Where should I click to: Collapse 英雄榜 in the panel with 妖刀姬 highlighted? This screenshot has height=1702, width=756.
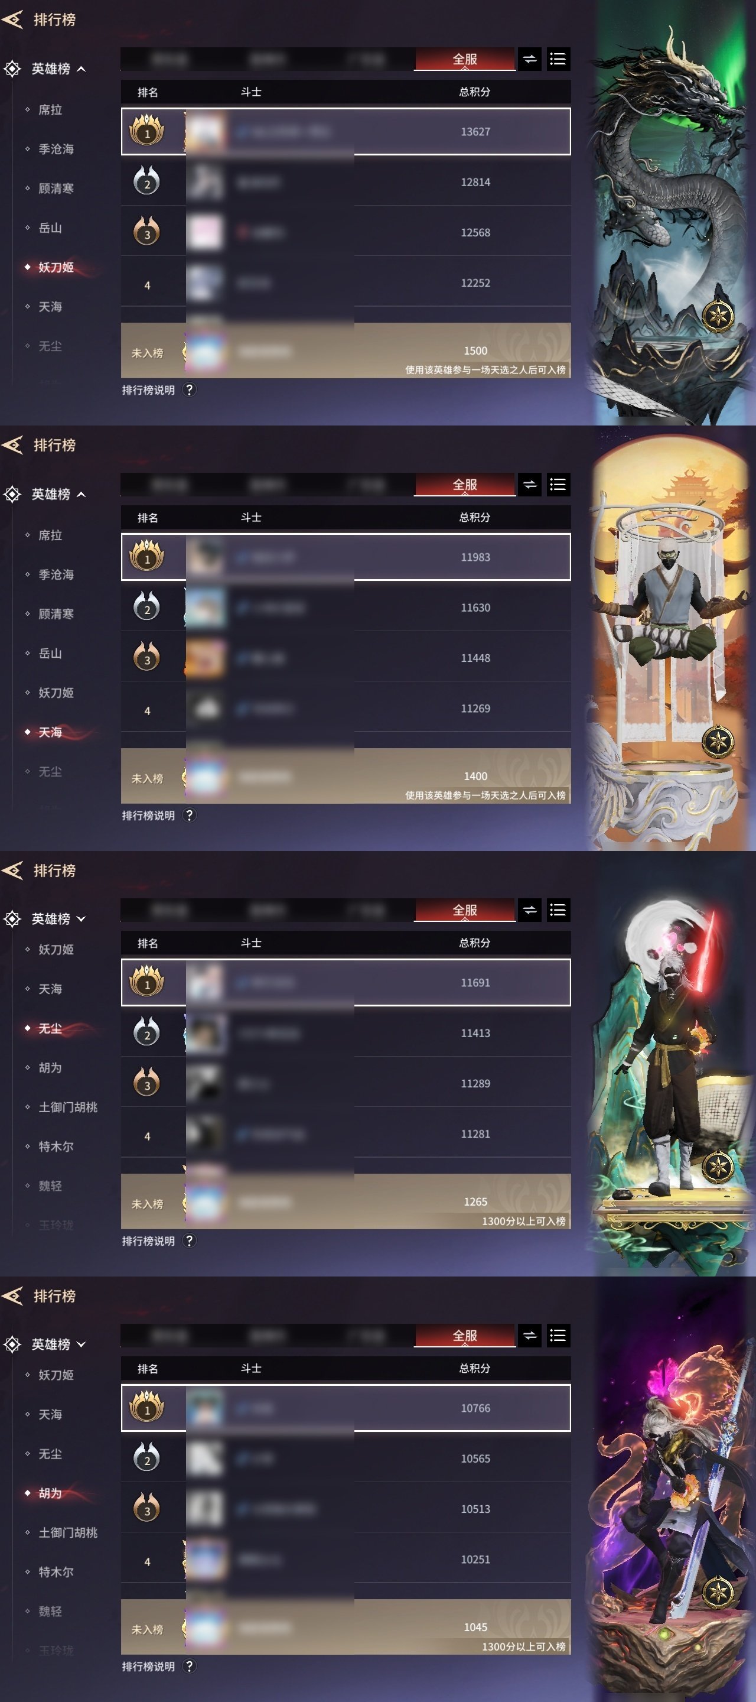pyautogui.click(x=82, y=69)
